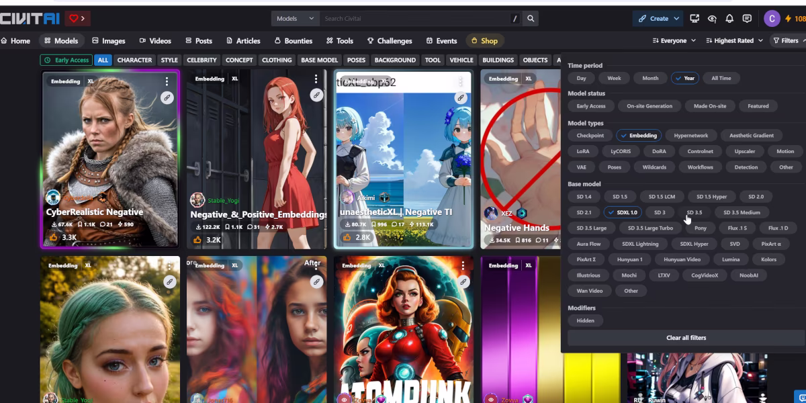Viewport: 806px width, 403px height.
Task: Click the red heart support icon
Action: tap(74, 19)
